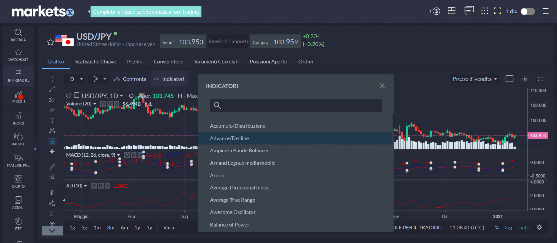557x243 pixels.
Task: Expand the Volume (20) dropdown arrow
Action: [x=95, y=104]
